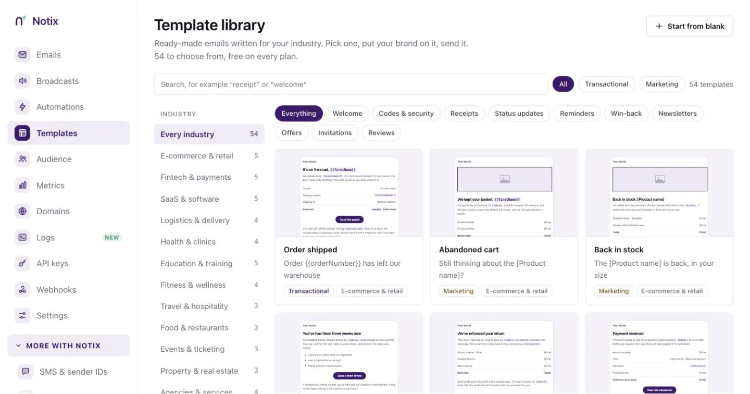
Task: Click the Metrics bar chart icon
Action: (22, 185)
